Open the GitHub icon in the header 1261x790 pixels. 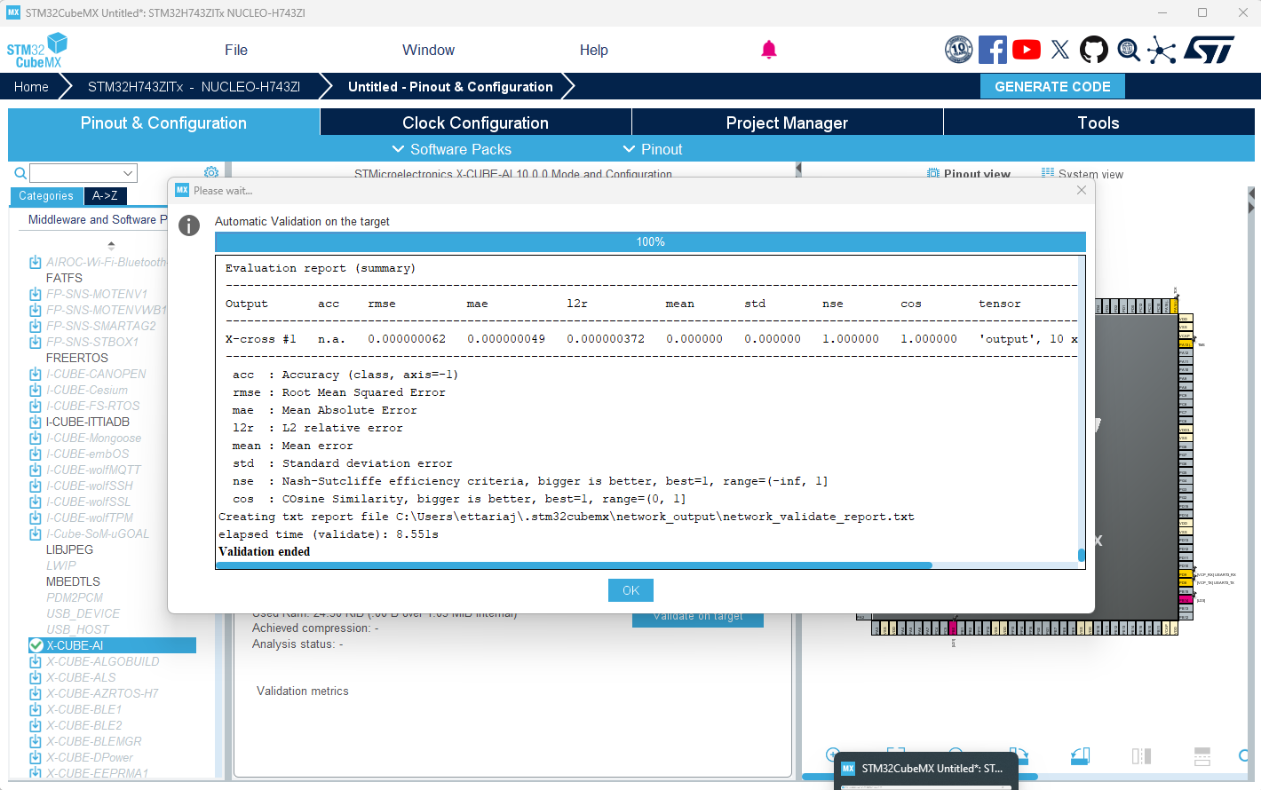point(1094,50)
